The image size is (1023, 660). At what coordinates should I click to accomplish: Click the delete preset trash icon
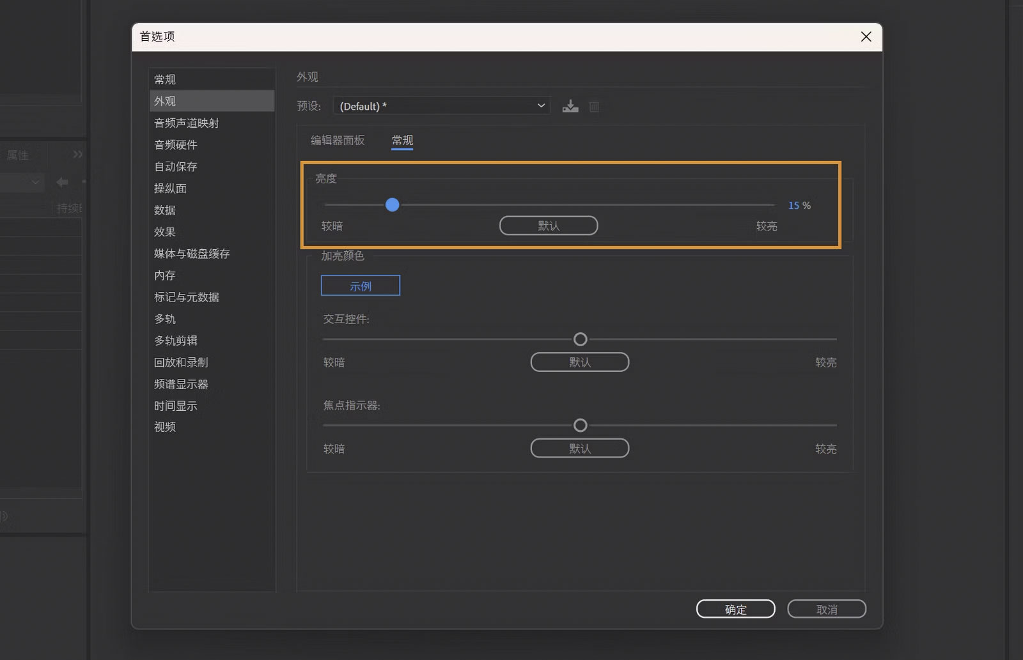point(594,107)
